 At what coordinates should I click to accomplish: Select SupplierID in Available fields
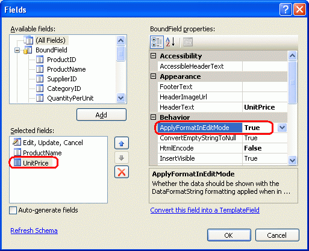[62, 79]
